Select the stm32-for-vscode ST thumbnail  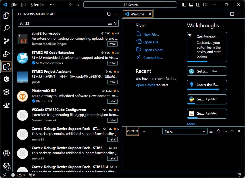click(x=23, y=39)
